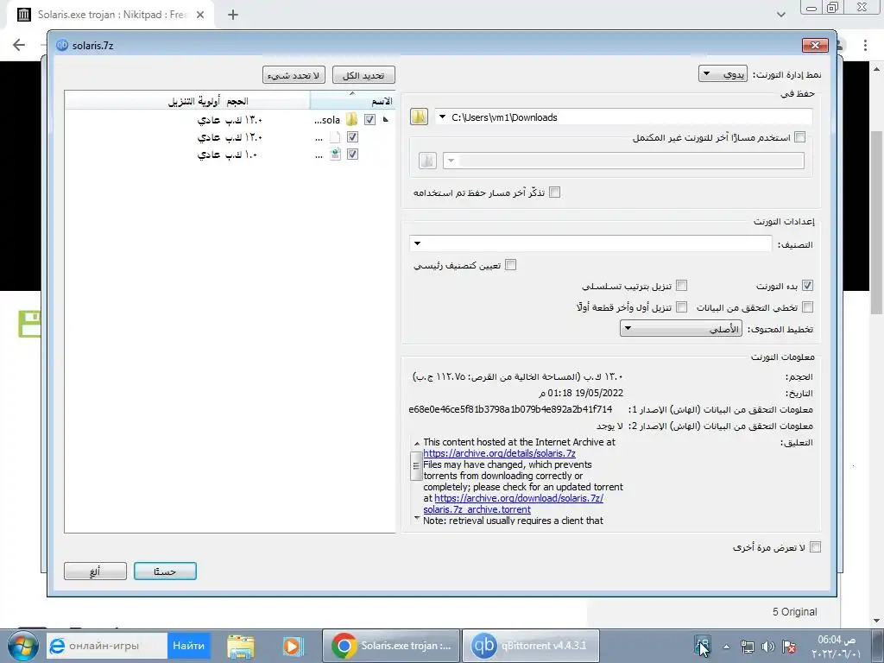
Task: Sort by download priority column header
Action: click(193, 101)
